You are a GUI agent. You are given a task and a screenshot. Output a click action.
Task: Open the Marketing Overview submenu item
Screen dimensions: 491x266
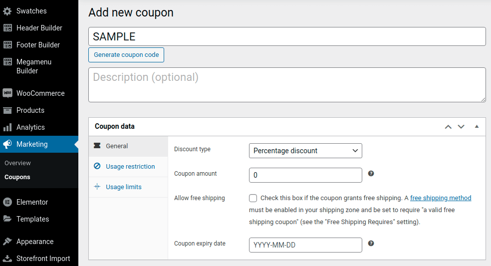[x=17, y=163]
